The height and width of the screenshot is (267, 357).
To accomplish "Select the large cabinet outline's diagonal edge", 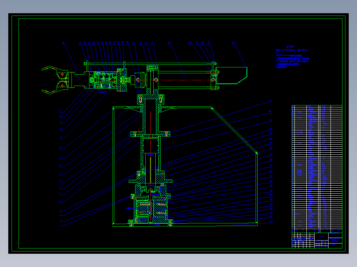I will (x=234, y=131).
